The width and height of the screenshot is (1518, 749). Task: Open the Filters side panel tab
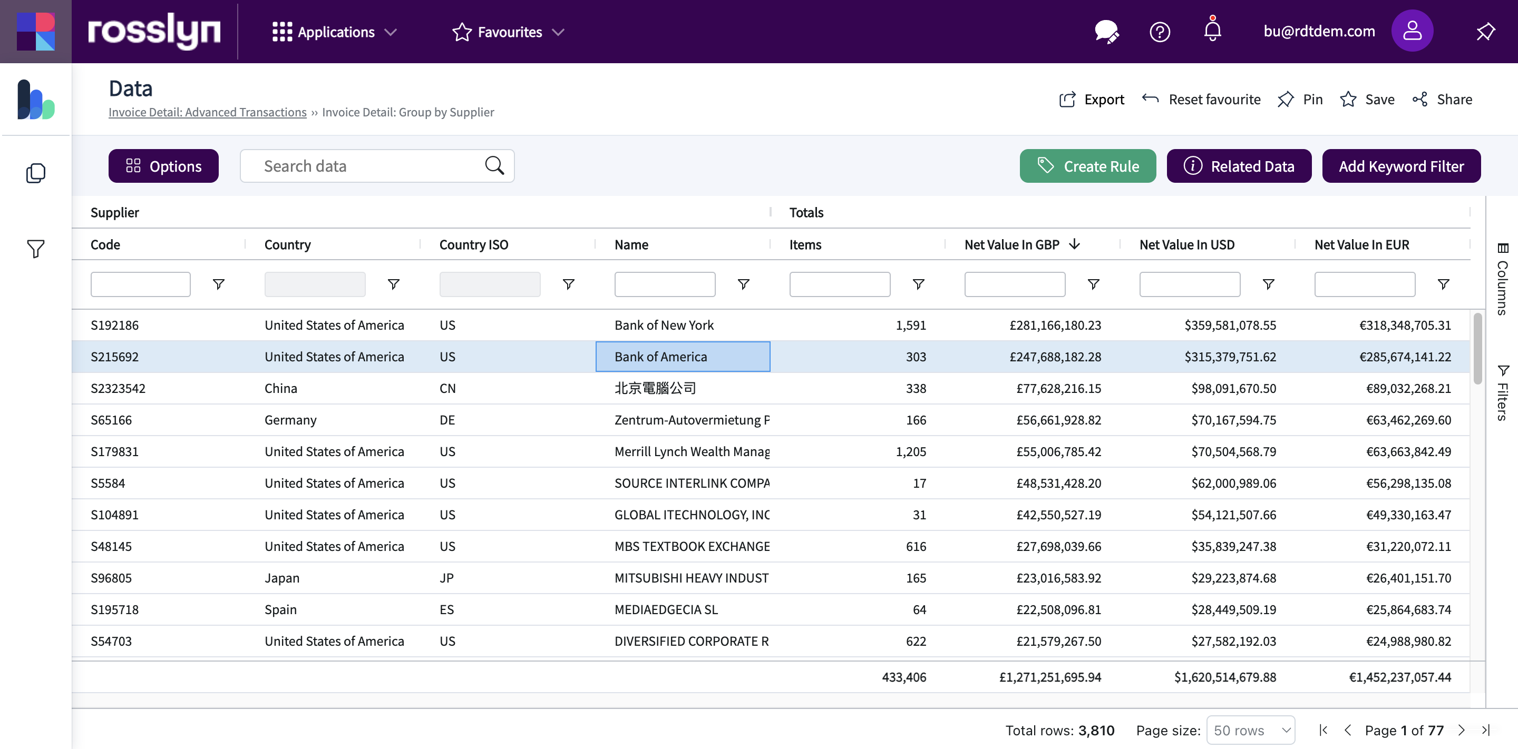tap(1502, 393)
